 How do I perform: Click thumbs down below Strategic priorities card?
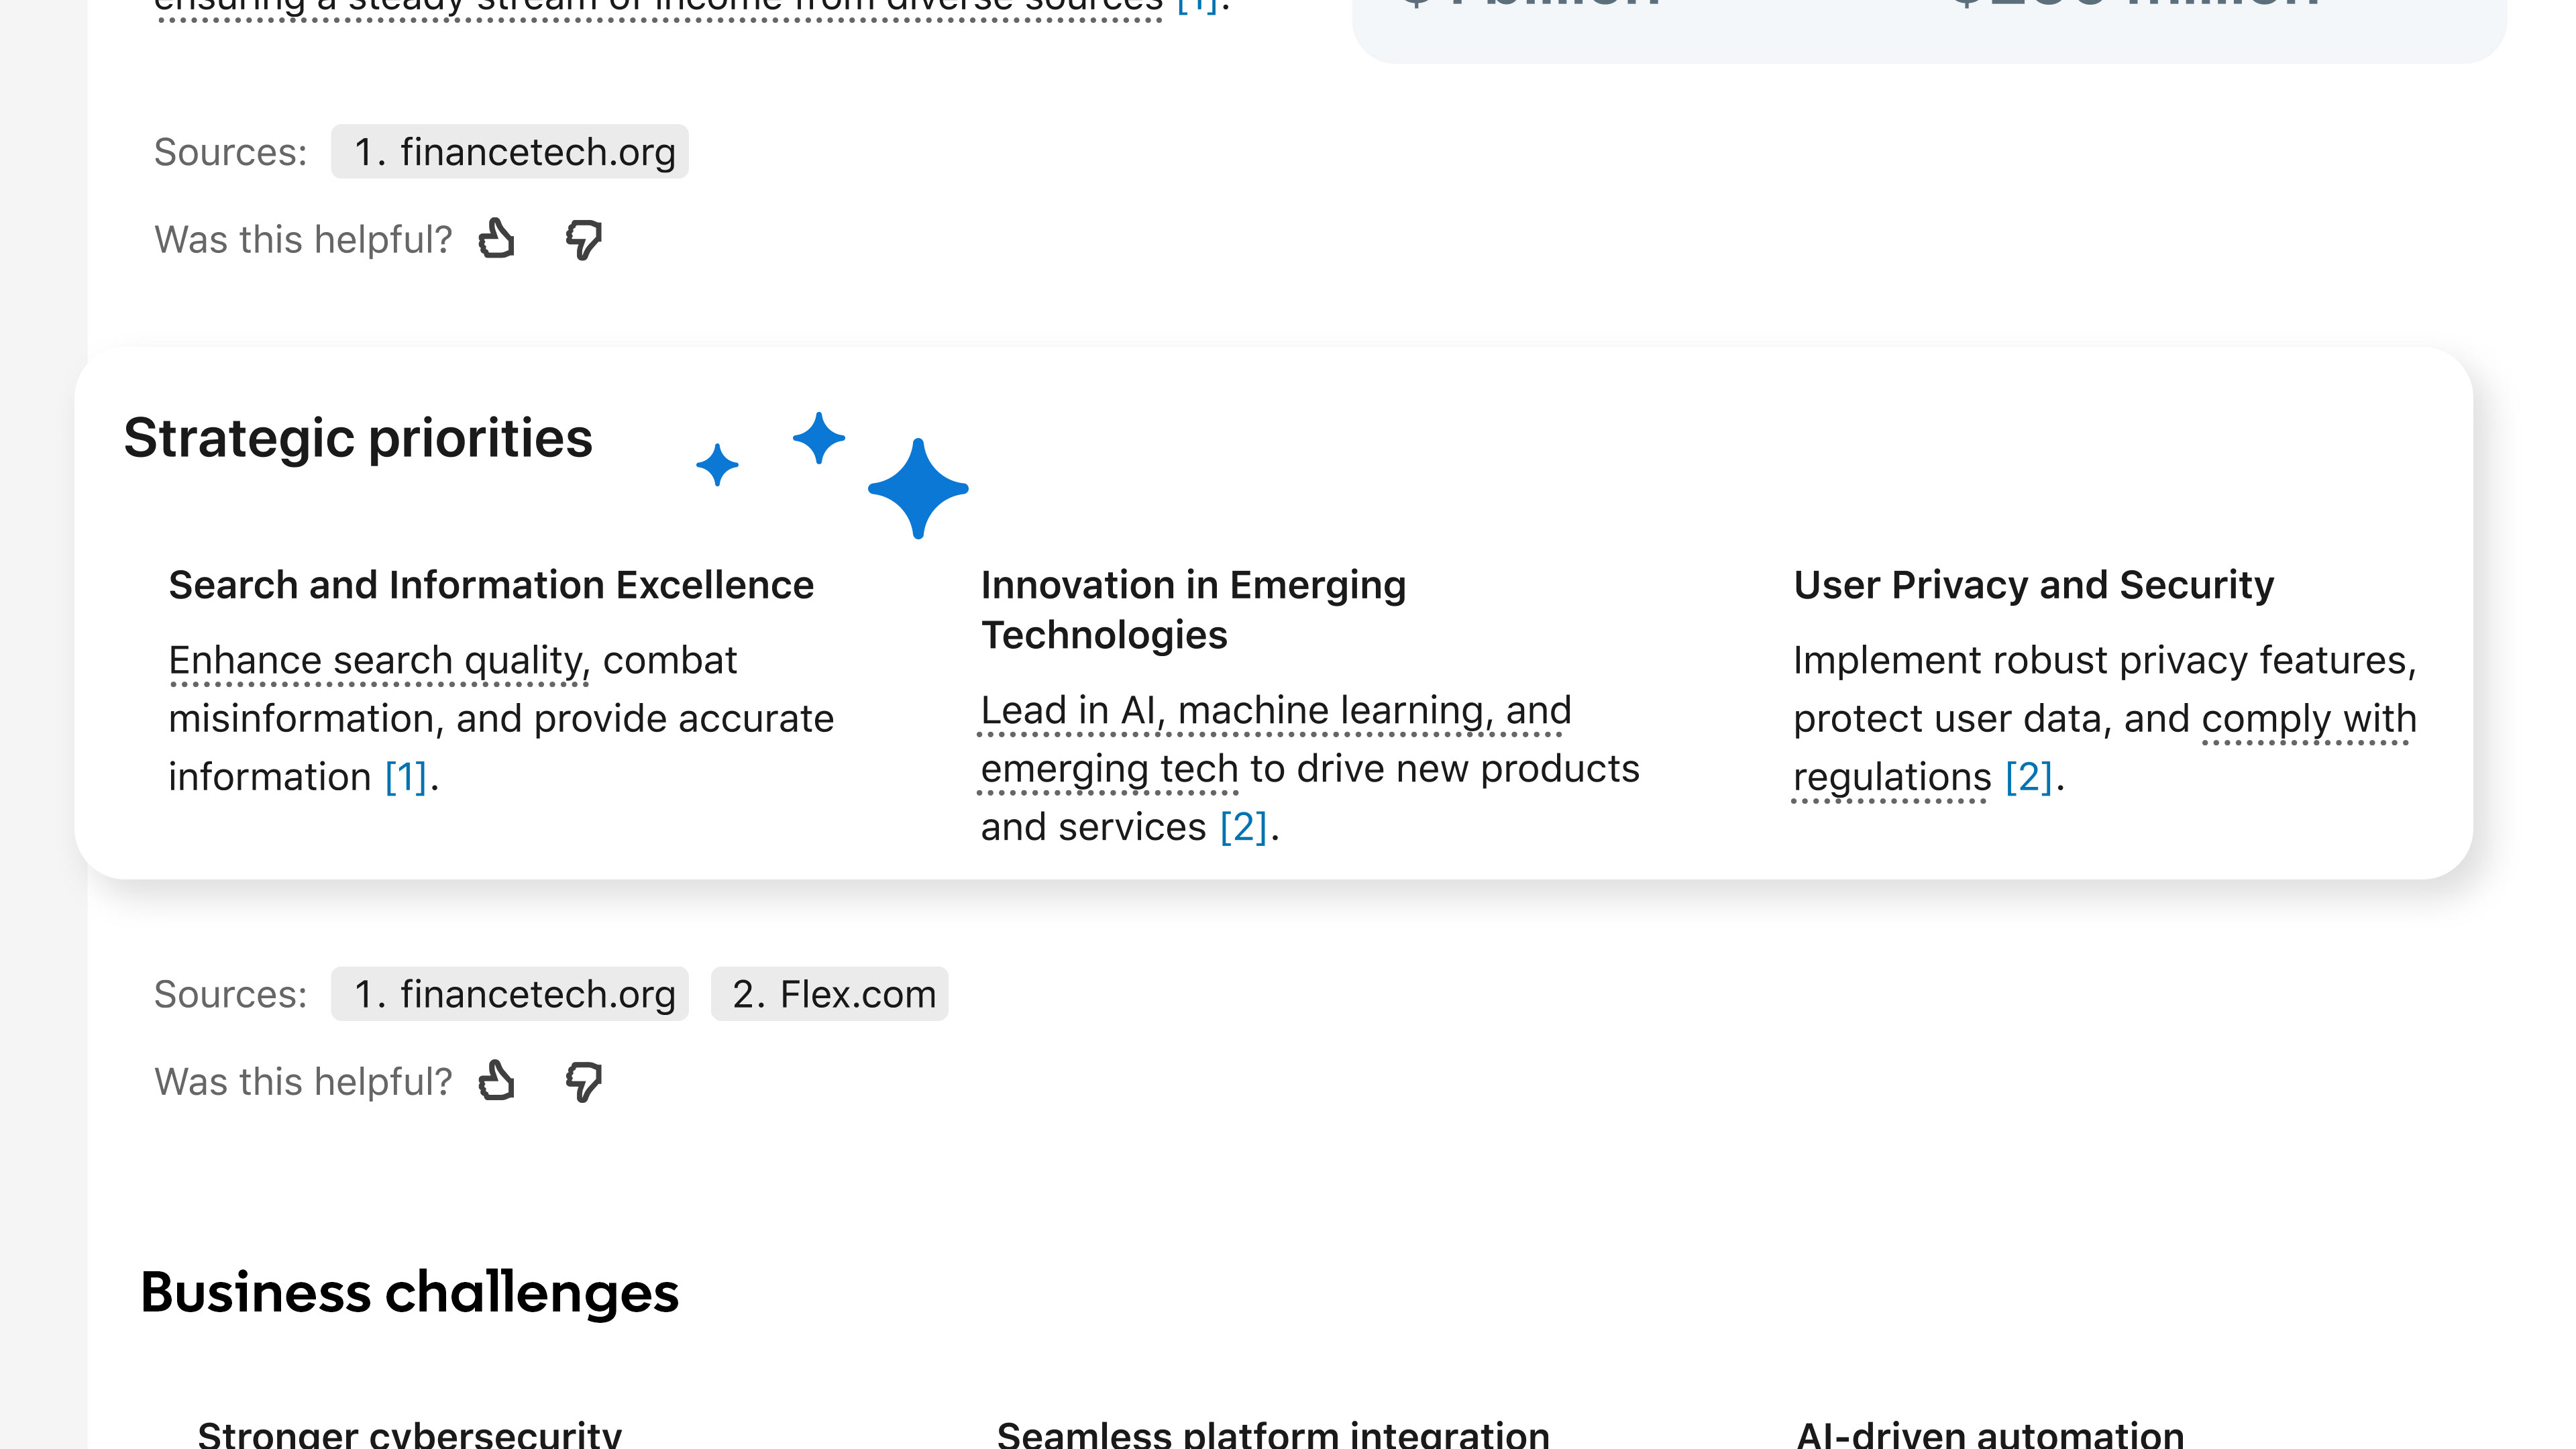(583, 1082)
